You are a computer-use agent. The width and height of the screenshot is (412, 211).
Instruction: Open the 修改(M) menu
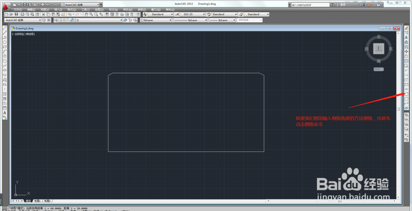click(x=128, y=10)
